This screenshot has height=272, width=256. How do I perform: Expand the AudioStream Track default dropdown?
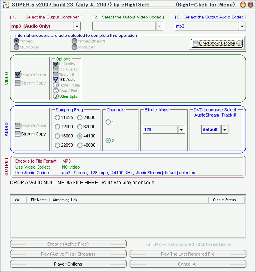point(225,129)
